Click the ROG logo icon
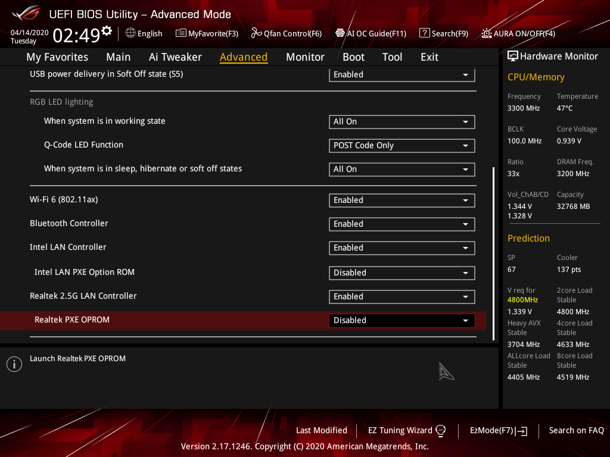 26,13
